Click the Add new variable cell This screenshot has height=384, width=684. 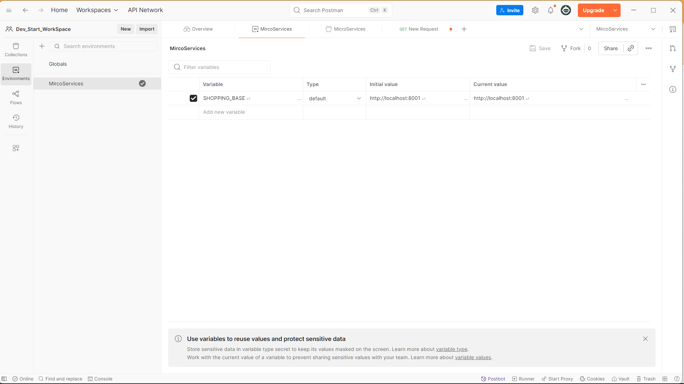pyautogui.click(x=251, y=112)
